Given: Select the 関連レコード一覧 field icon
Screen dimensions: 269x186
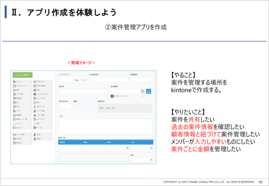Looking at the screenshot, I should 14,119.
